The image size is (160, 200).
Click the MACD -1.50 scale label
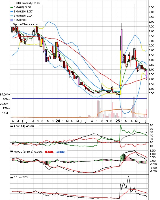click(x=153, y=171)
